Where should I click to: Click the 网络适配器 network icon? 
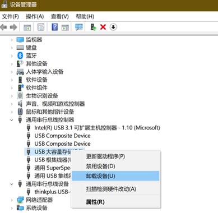coord(20,200)
